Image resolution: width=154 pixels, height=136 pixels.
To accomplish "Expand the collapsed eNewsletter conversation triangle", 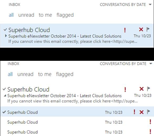I will click(x=6, y=36).
